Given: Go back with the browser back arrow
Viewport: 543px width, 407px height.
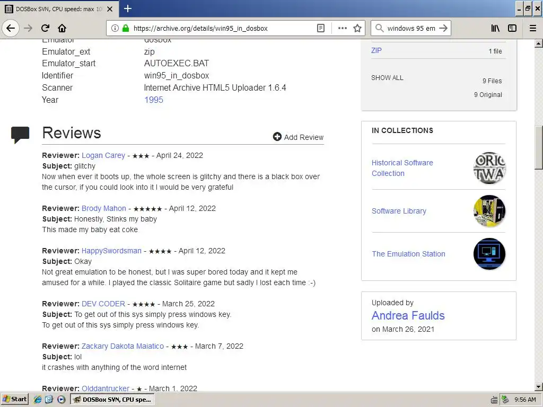Looking at the screenshot, I should (x=11, y=28).
